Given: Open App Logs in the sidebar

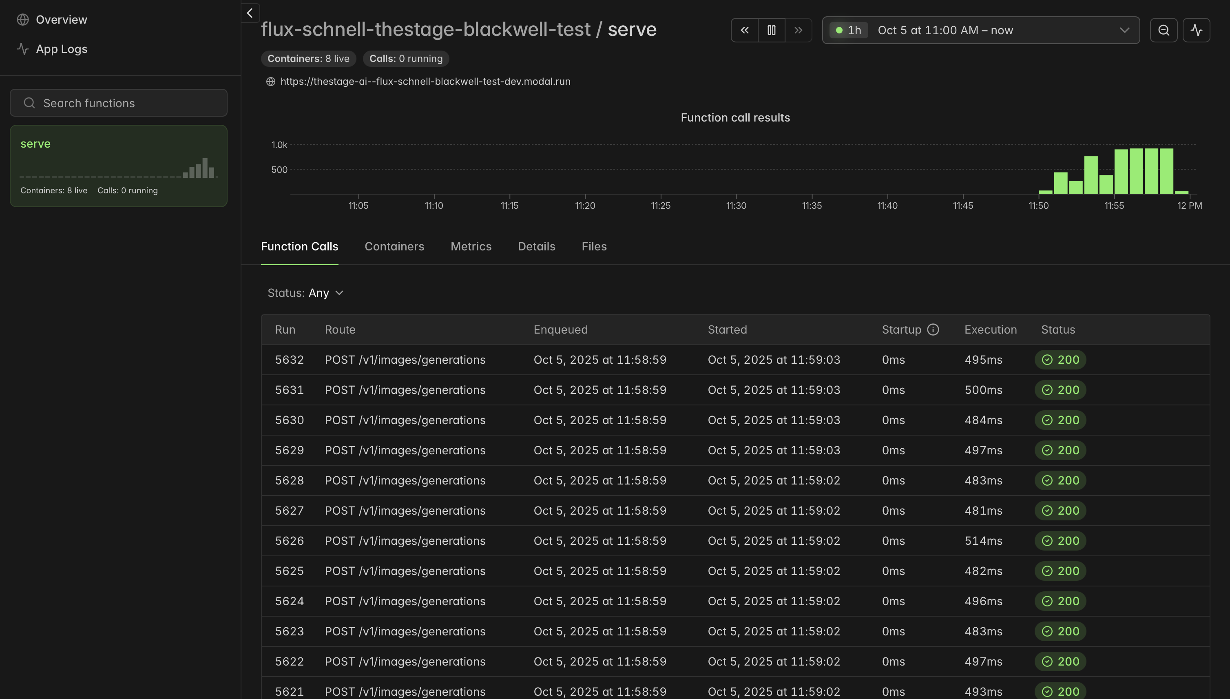Looking at the screenshot, I should pyautogui.click(x=62, y=49).
